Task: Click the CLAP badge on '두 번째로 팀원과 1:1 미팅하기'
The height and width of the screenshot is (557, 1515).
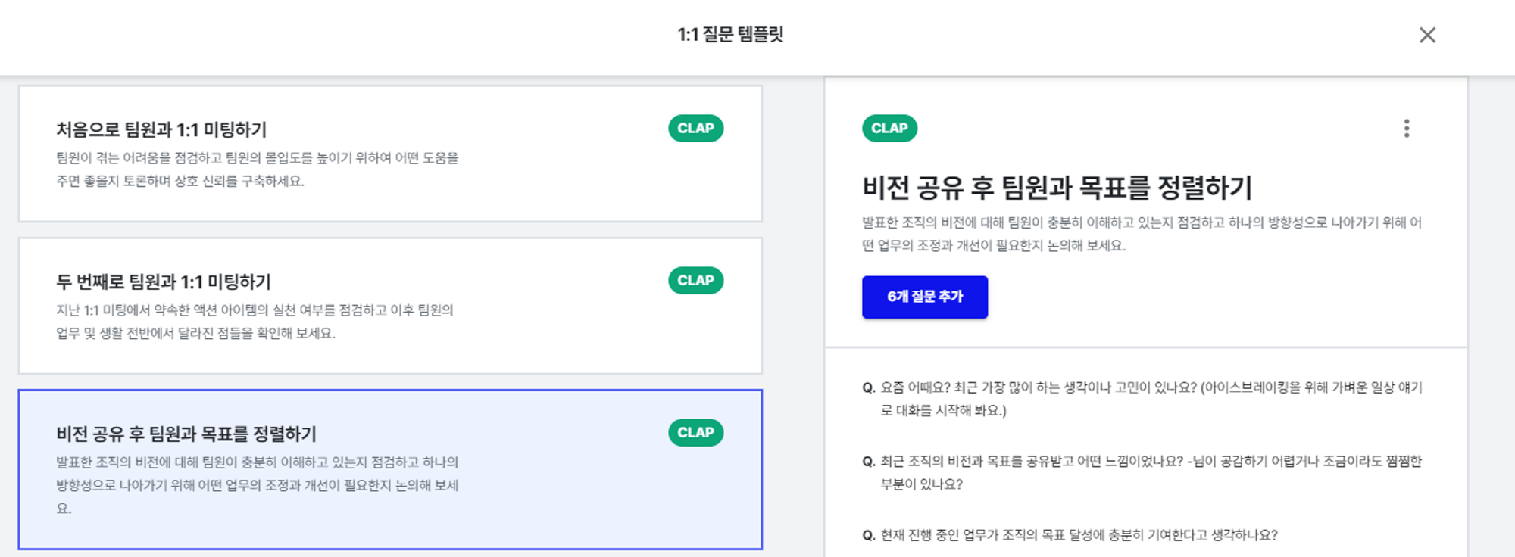Action: [694, 279]
